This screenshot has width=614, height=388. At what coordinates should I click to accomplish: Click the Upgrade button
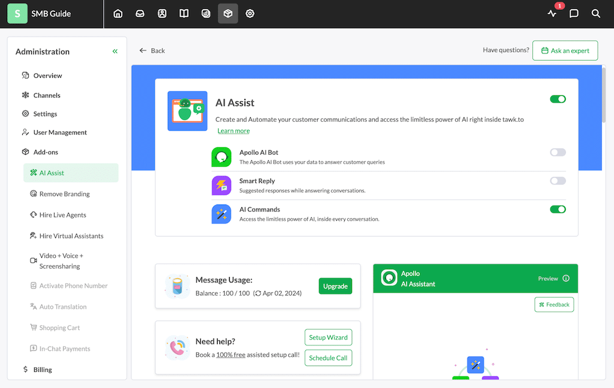335,286
